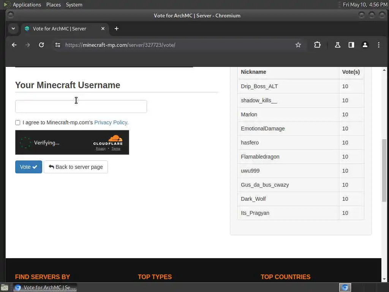
Task: Open Chrome Labs flask icon
Action: click(x=337, y=45)
